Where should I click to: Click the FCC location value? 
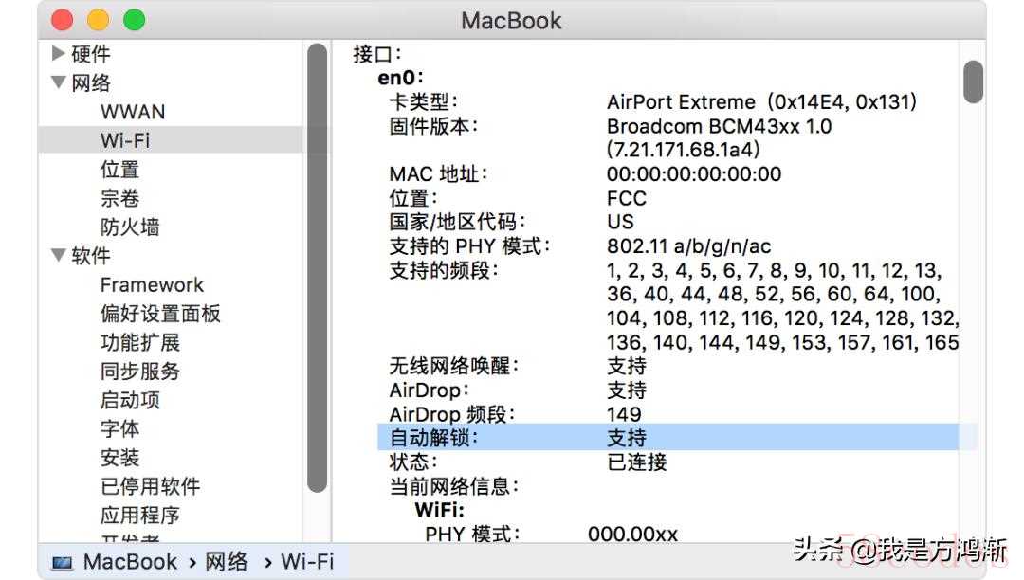pos(627,198)
